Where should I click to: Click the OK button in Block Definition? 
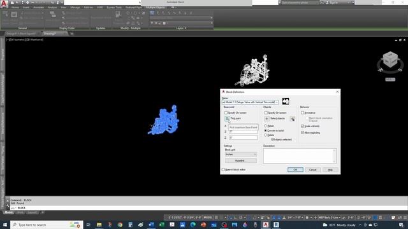(x=295, y=170)
